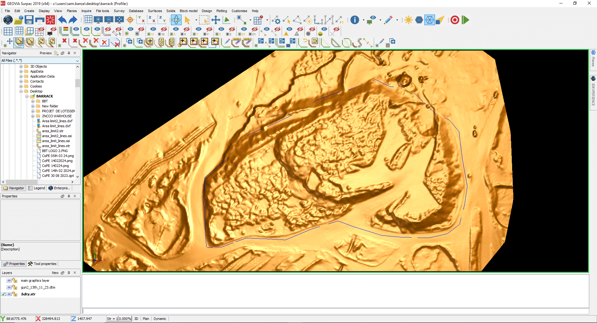Toggle the bdry.str active layer checkmark
Viewport: 597px width, 323px height.
3,294
